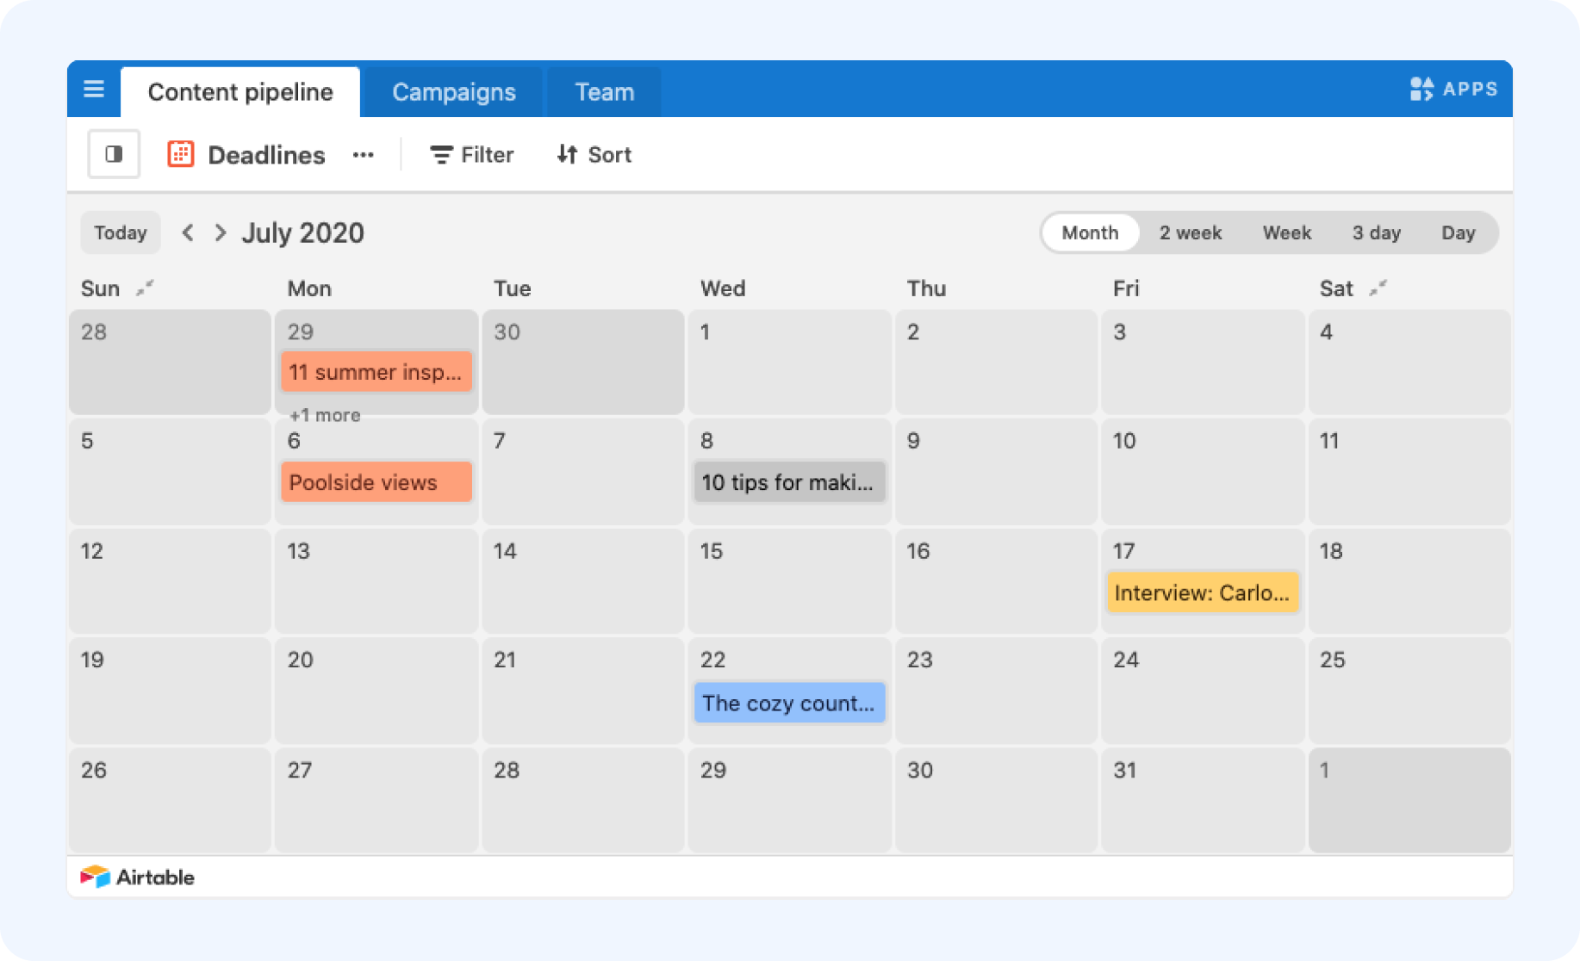Open the APPS panel
Screen dimensions: 1580x961
(1456, 89)
